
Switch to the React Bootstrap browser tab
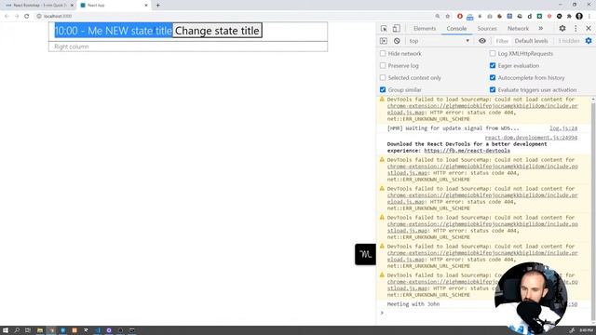click(38, 6)
